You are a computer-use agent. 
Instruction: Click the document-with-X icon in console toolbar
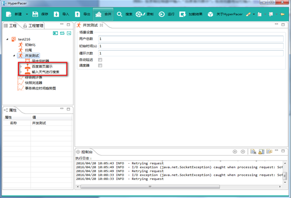pyautogui.click(x=253, y=152)
